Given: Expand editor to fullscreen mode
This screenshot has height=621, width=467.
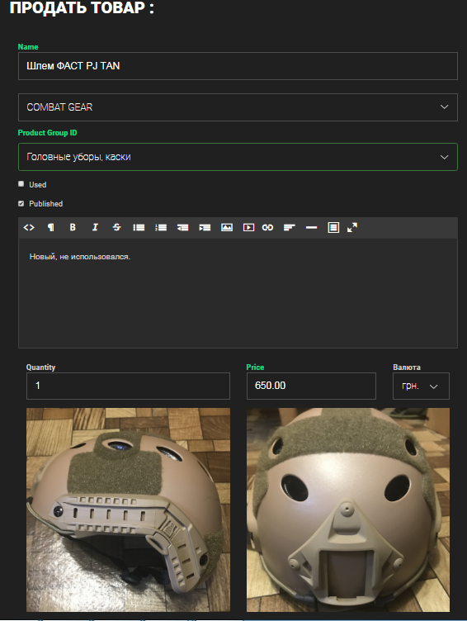Looking at the screenshot, I should point(352,227).
